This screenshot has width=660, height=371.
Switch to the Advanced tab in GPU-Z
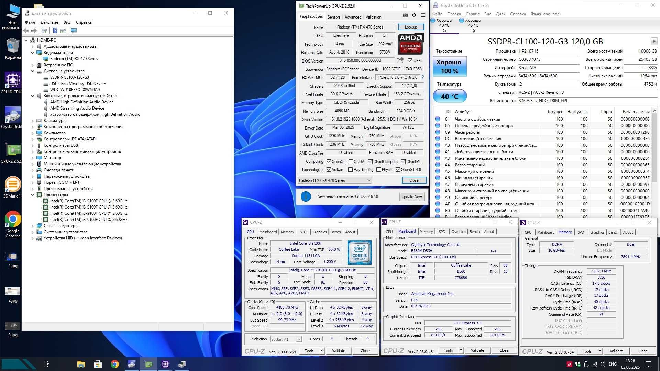pyautogui.click(x=353, y=17)
